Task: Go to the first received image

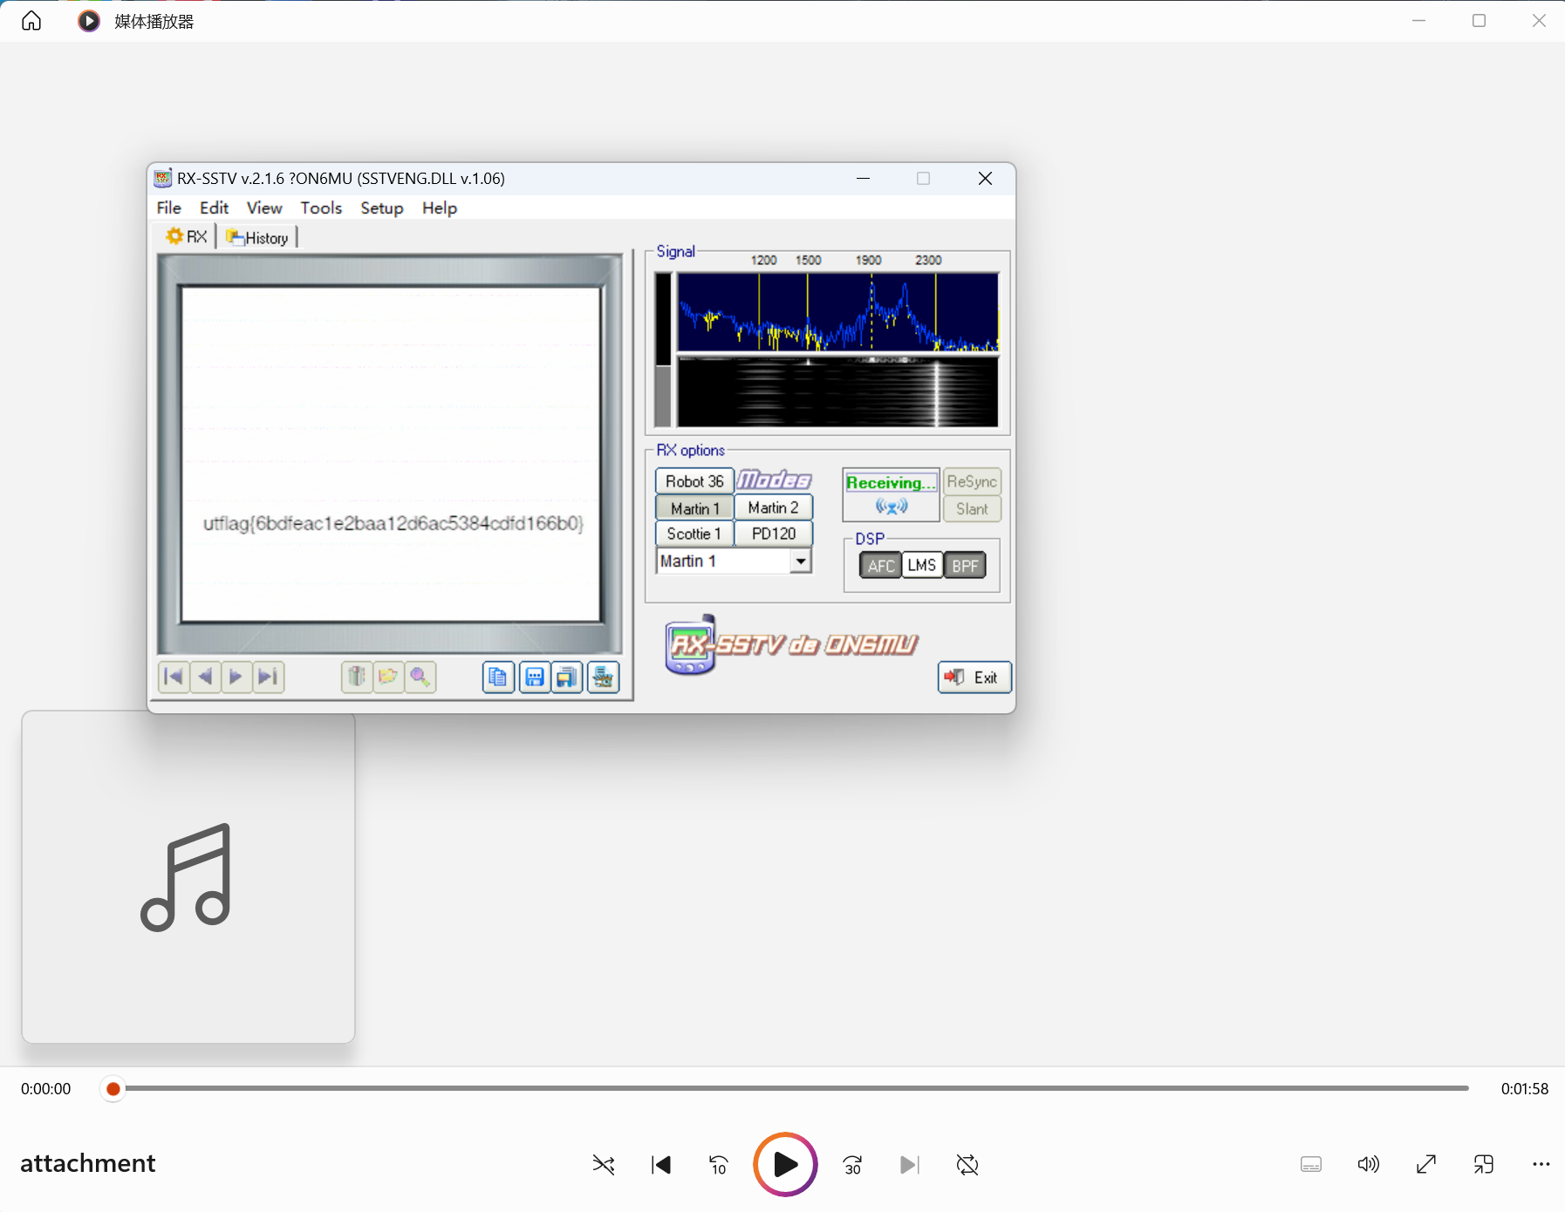Action: [174, 677]
